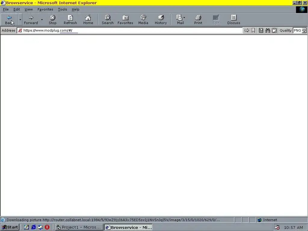Open the Favorites pane from toolbar
Image resolution: width=308 pixels, height=231 pixels.
pos(125,20)
